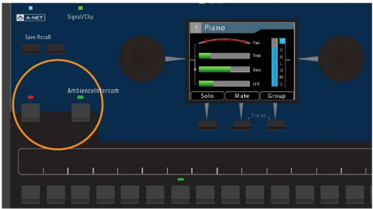Adjust the Pan arc control

pos(224,42)
